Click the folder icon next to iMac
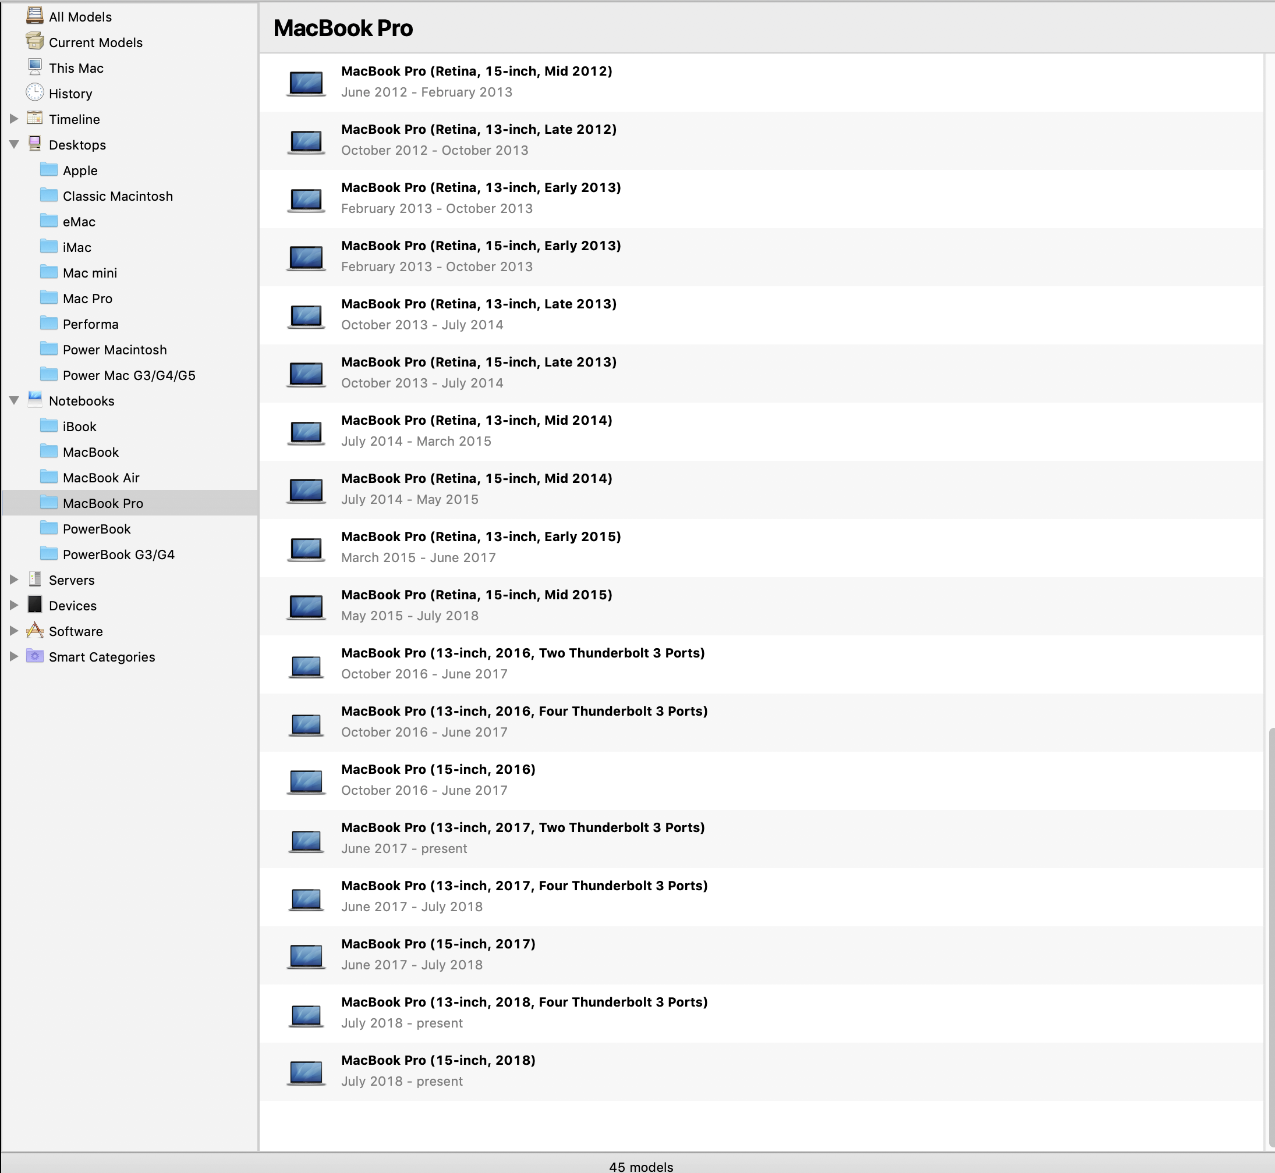 tap(49, 246)
